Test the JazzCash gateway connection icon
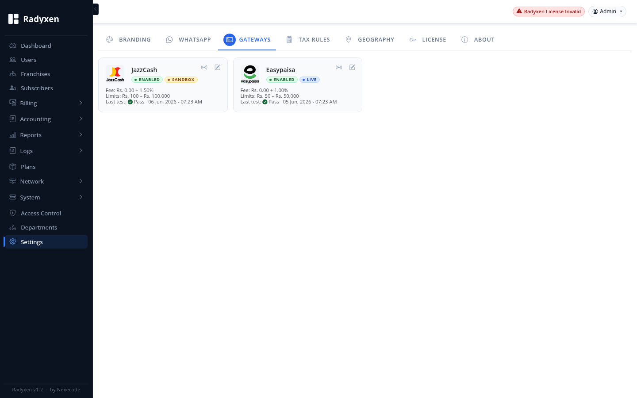 [x=204, y=67]
